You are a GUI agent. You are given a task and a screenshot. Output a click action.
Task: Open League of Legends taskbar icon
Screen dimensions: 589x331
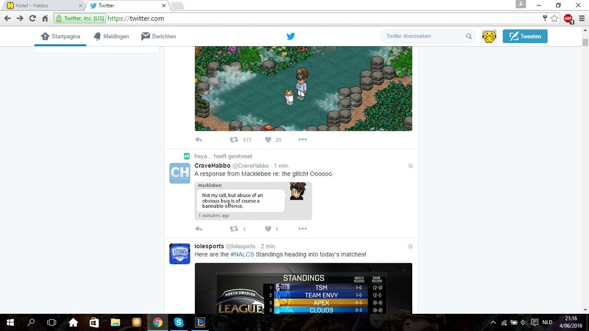pos(199,323)
